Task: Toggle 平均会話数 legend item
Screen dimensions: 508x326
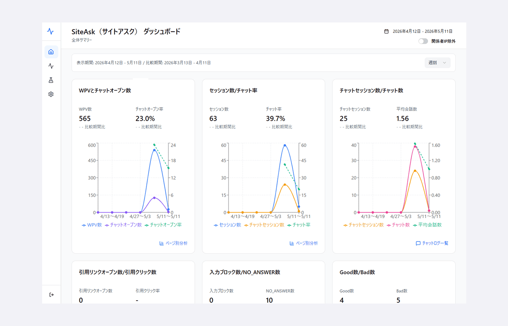Action: pos(427,225)
